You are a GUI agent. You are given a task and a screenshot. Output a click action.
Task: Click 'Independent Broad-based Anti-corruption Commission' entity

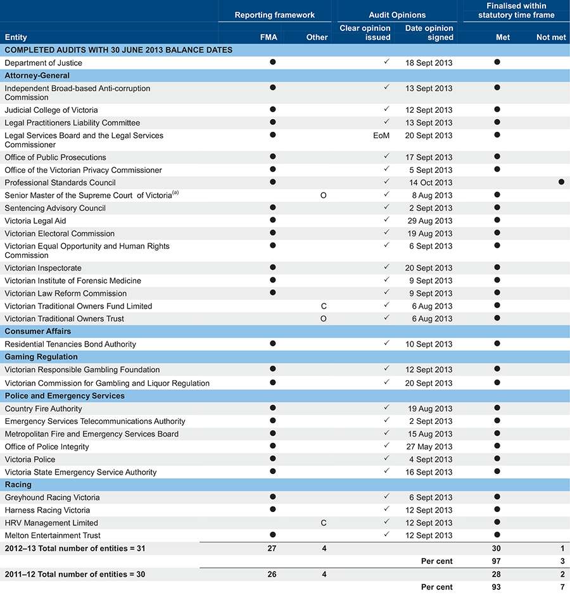(77, 93)
